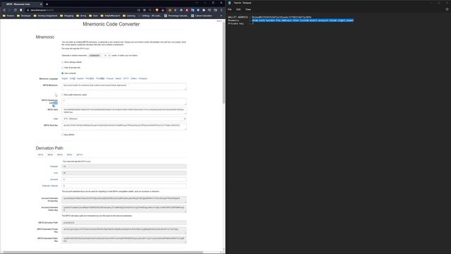The height and width of the screenshot is (254, 451).
Task: Click the page vertical scrollbar
Action: 224,64
